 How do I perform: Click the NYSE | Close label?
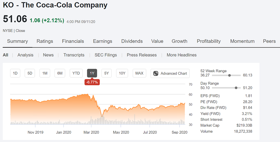point(14,31)
